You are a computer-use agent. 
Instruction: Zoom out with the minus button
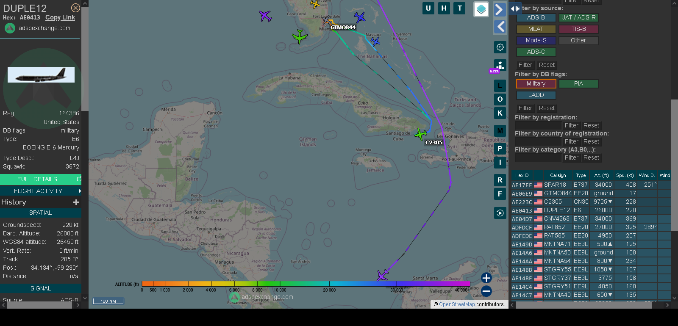click(486, 291)
